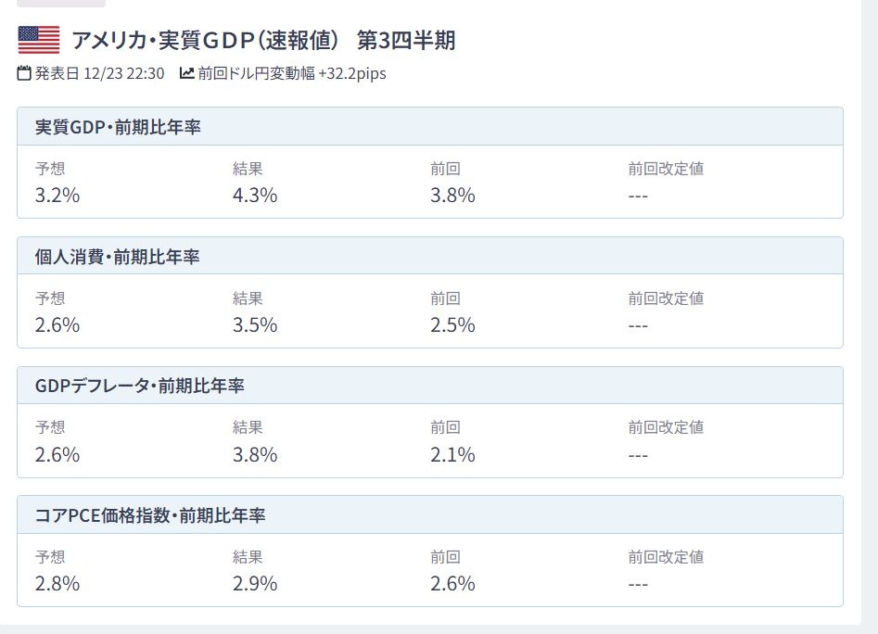Click the 2.8% core PCE forecast value
Image resolution: width=878 pixels, height=634 pixels.
click(x=57, y=584)
